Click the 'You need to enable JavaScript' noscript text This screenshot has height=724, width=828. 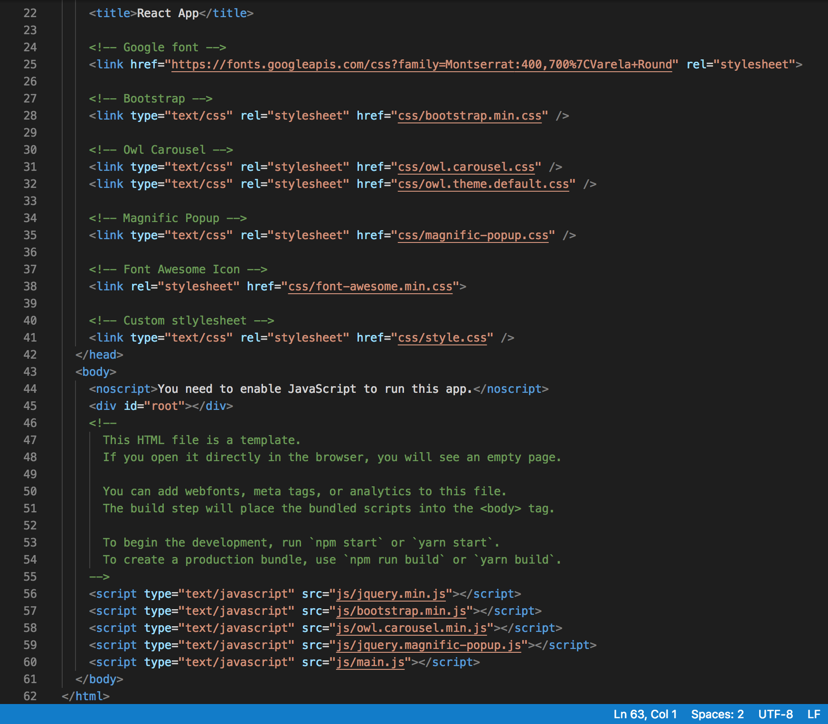tap(315, 389)
